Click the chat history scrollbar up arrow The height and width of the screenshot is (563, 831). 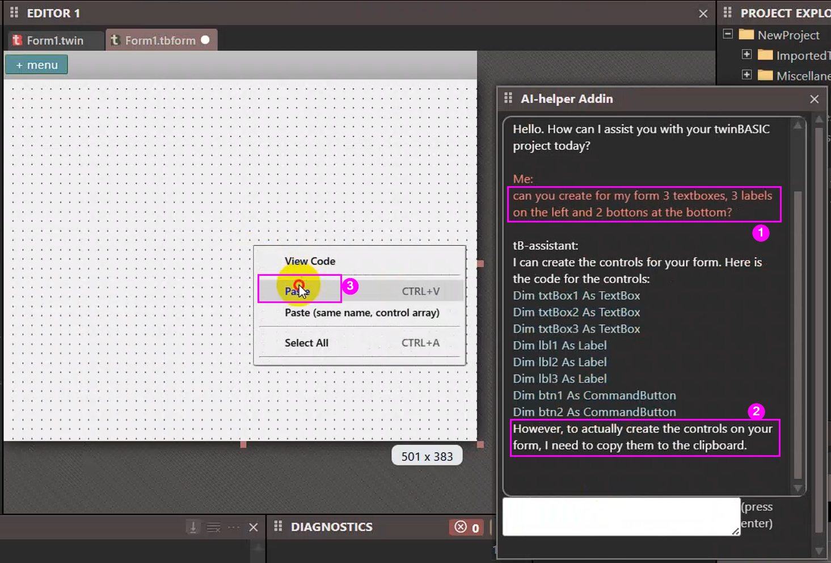tap(798, 125)
